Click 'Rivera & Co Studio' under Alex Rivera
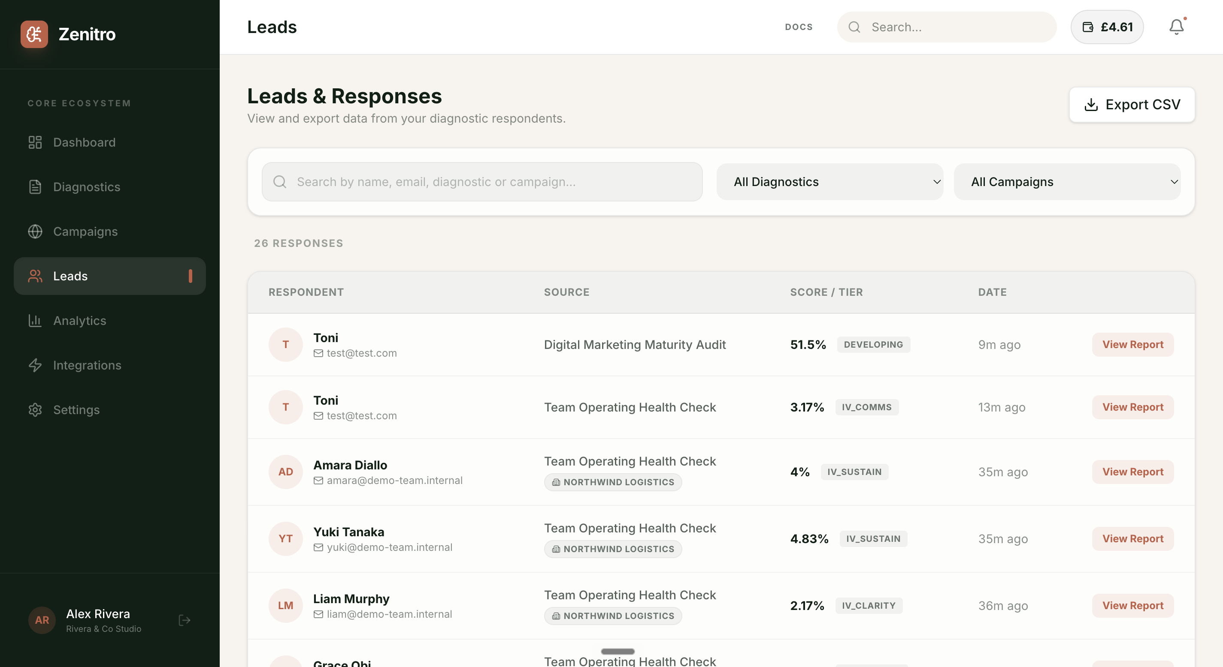Viewport: 1223px width, 667px height. click(103, 628)
